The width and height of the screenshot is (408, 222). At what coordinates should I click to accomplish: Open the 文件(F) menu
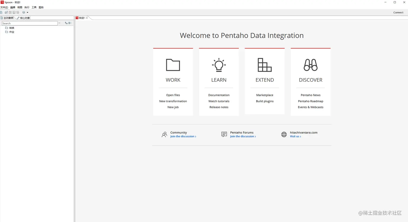click(x=4, y=7)
